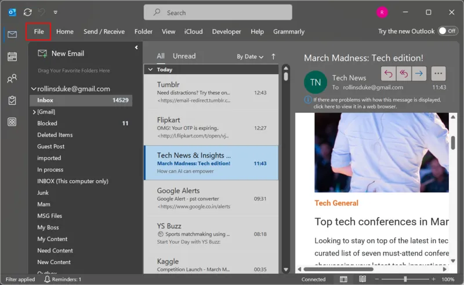464x285 pixels.
Task: Click the New Email button
Action: click(61, 53)
